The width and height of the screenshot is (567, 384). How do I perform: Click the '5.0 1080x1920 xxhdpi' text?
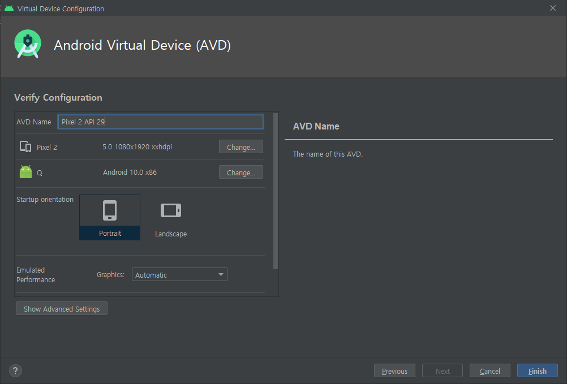click(137, 147)
